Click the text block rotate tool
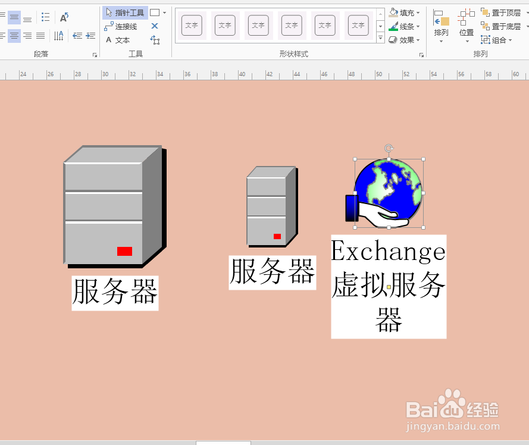The height and width of the screenshot is (445, 529). (155, 40)
